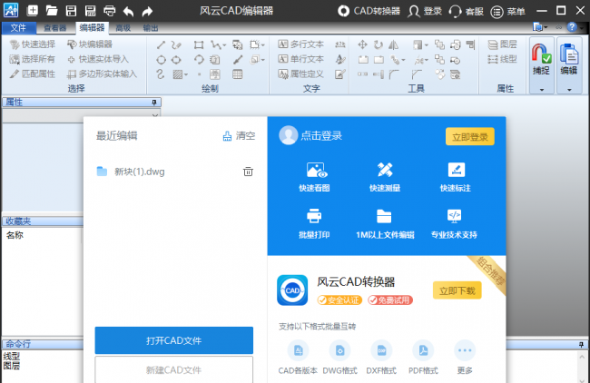This screenshot has height=383, width=590.
Task: Open 快速看图 feature
Action: [314, 177]
